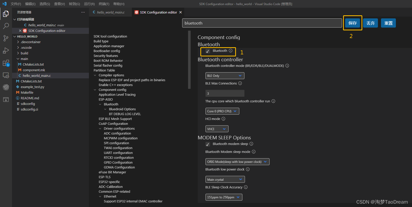The image size is (412, 207).
Task: Open Remote Explorer icon in activity bar
Action: [x=6, y=75]
